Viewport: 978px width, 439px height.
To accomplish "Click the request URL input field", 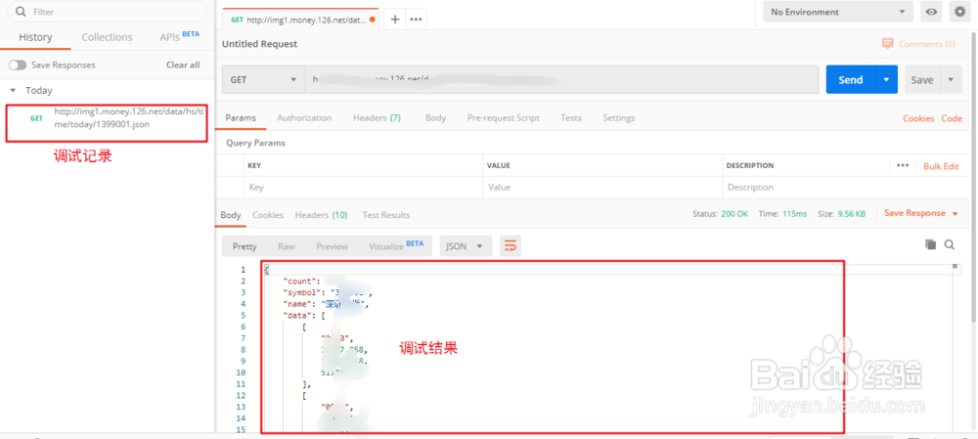I will [x=562, y=80].
